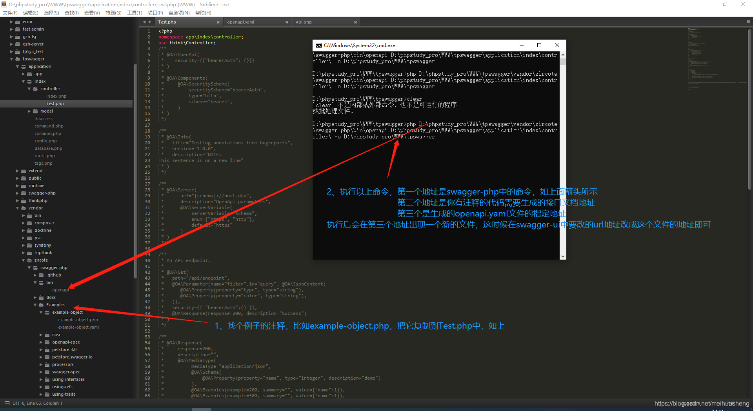
Task: Expand the petstore-3.0 folder
Action: [x=41, y=350]
